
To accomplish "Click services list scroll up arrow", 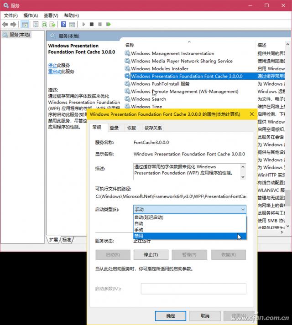I will (x=287, y=44).
